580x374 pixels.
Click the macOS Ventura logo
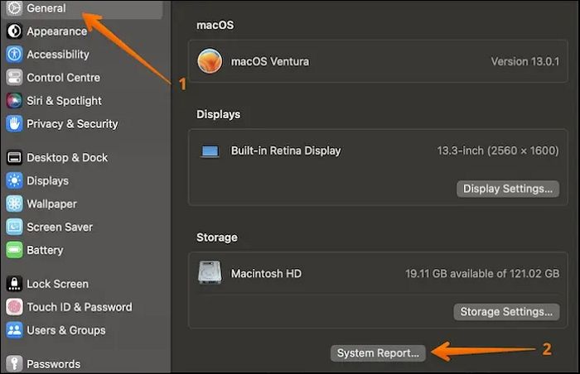click(210, 61)
